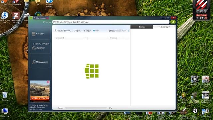Open the Sniper Elite V2 desktop icon
The width and height of the screenshot is (213, 120).
click(x=194, y=80)
